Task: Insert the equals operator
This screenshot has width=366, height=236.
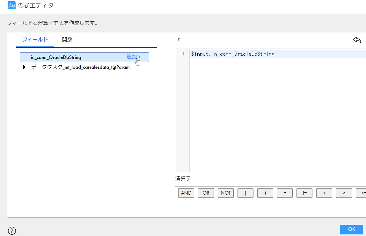Action: coord(285,193)
